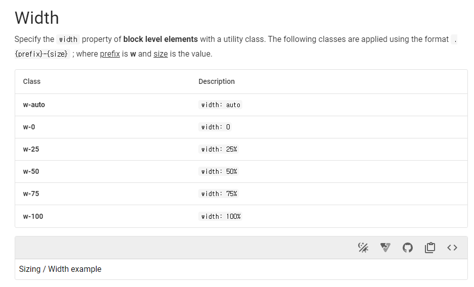Select the 'Class' column header
474x287 pixels.
pos(32,81)
